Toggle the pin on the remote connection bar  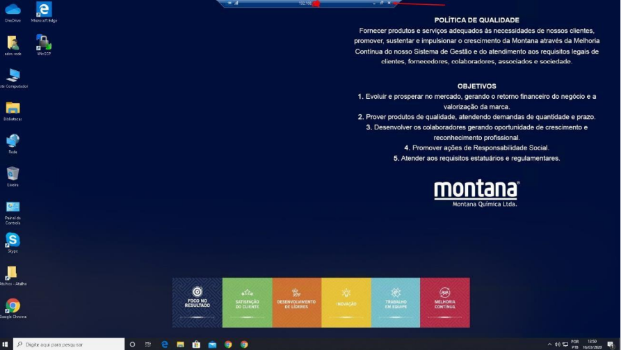coord(229,3)
